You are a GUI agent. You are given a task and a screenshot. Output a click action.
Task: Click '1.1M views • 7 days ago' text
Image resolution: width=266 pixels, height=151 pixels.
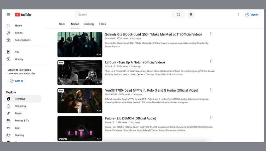pyautogui.click(x=128, y=122)
